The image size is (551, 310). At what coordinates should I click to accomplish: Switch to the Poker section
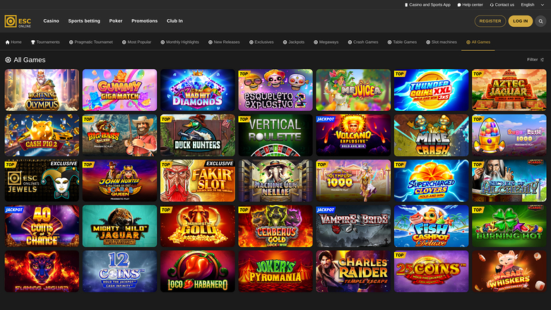116,21
